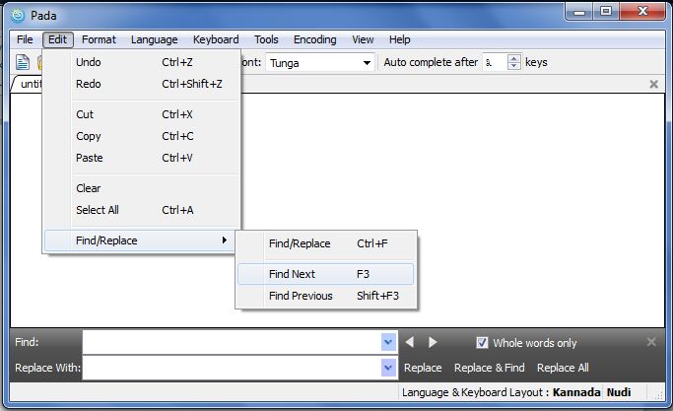Image resolution: width=673 pixels, height=411 pixels.
Task: Close the find and replace bar
Action: 651,342
